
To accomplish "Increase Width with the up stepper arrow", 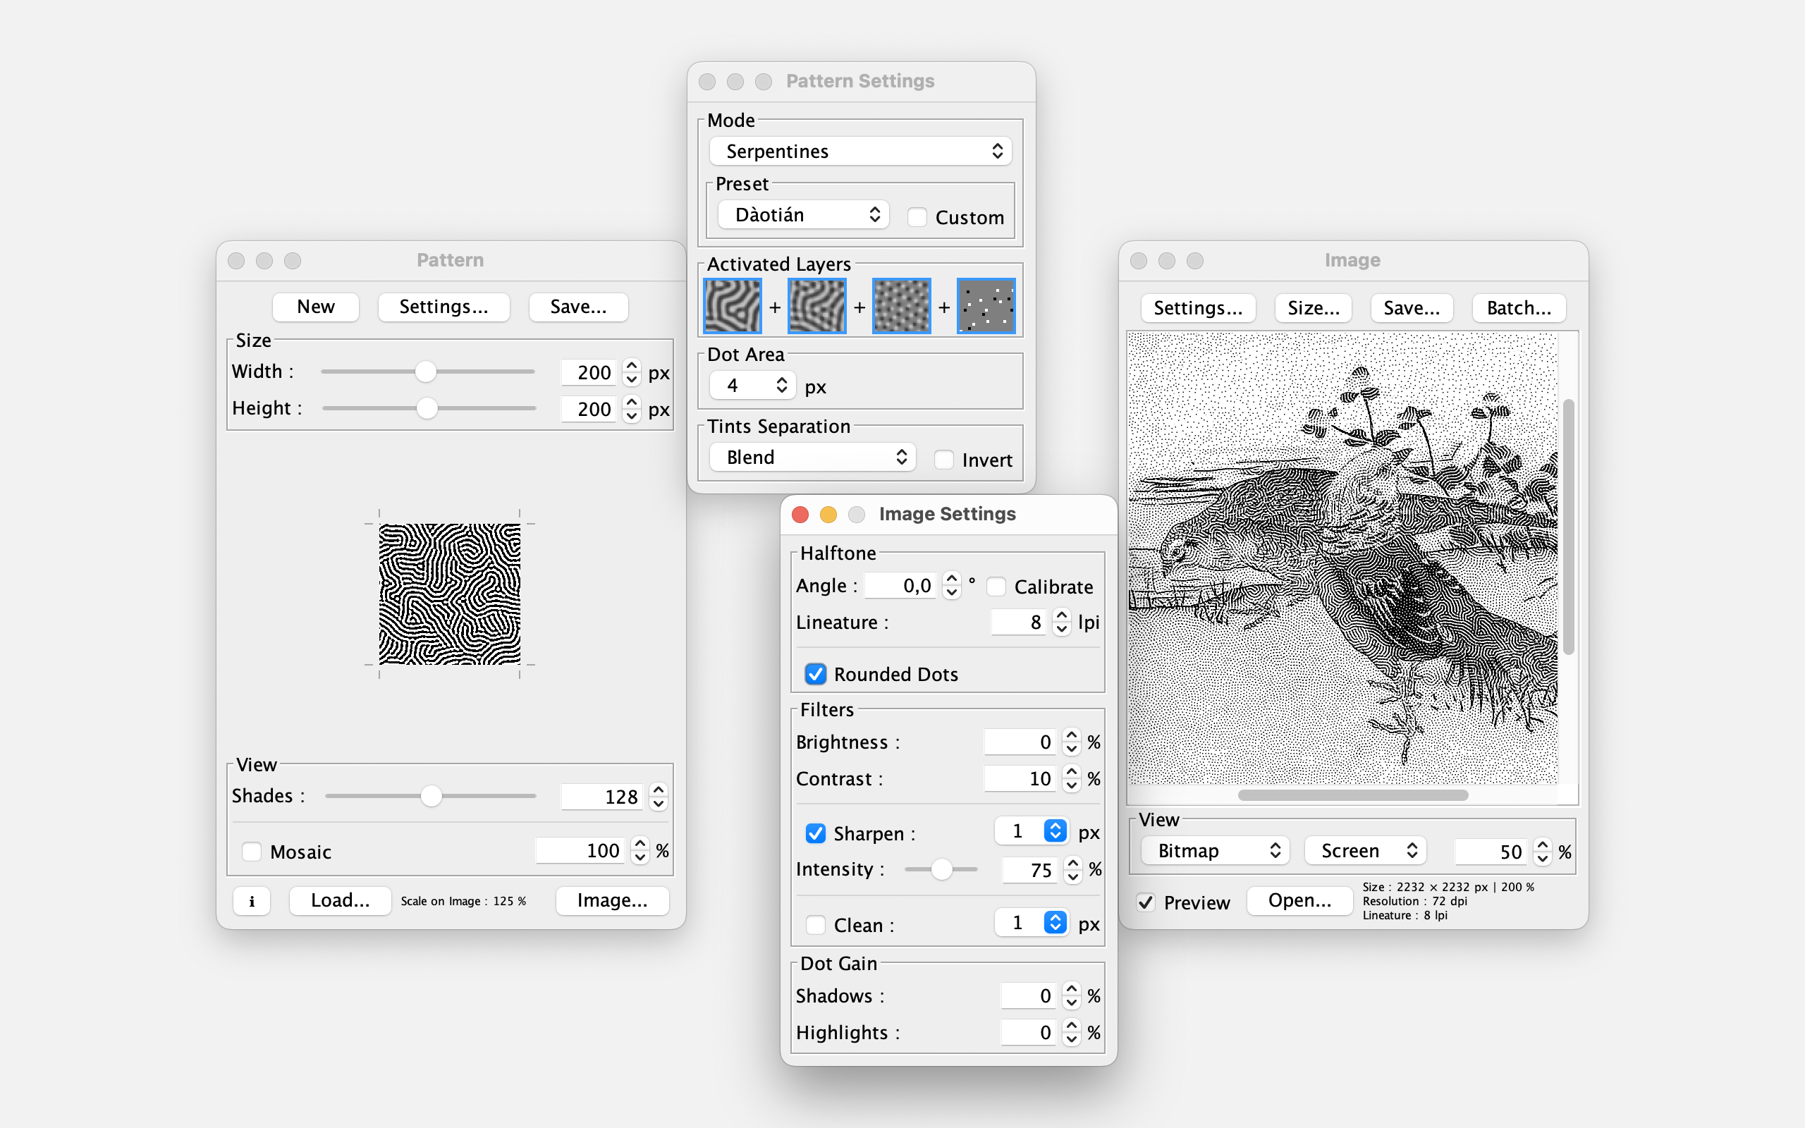I will pyautogui.click(x=632, y=366).
